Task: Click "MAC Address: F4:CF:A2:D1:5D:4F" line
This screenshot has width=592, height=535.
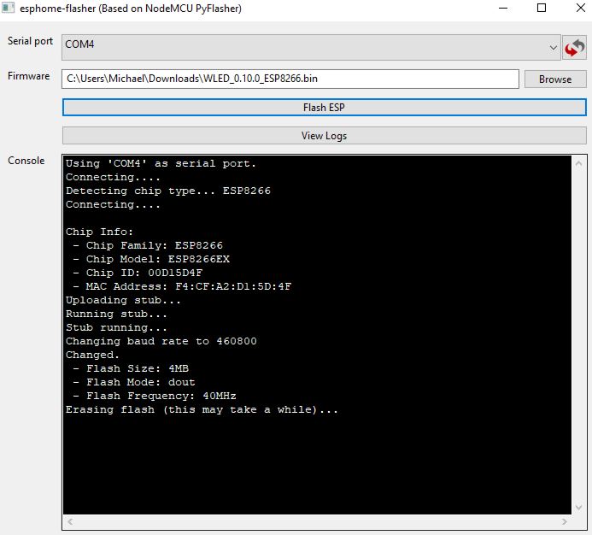Action: pyautogui.click(x=182, y=286)
